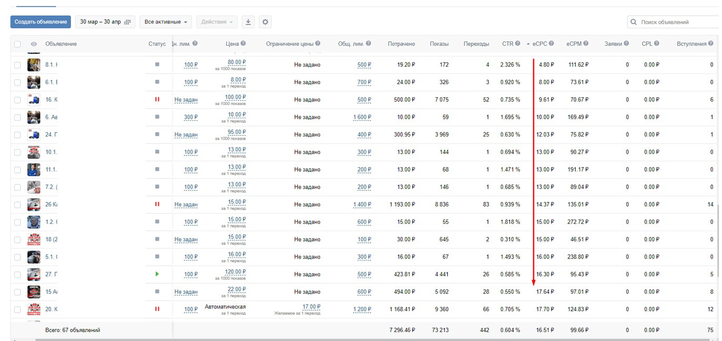Screen dimensions: 722x341
Task: Edit total limit 1 600 ₽ link
Action: point(362,117)
